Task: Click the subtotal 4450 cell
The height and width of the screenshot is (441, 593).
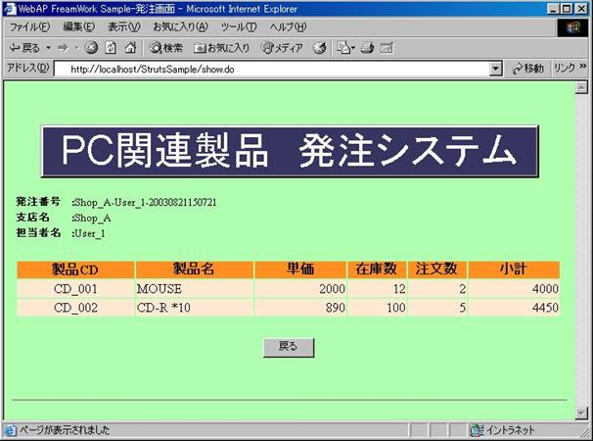Action: point(514,308)
